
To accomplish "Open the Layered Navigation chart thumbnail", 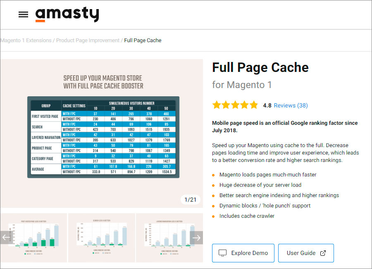I will [x=169, y=238].
